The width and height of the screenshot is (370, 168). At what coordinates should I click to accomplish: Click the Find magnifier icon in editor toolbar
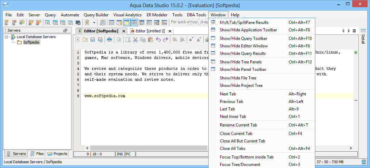[x=175, y=40]
